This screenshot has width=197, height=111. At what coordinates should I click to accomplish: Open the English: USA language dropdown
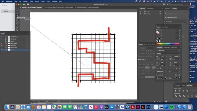coord(165,71)
